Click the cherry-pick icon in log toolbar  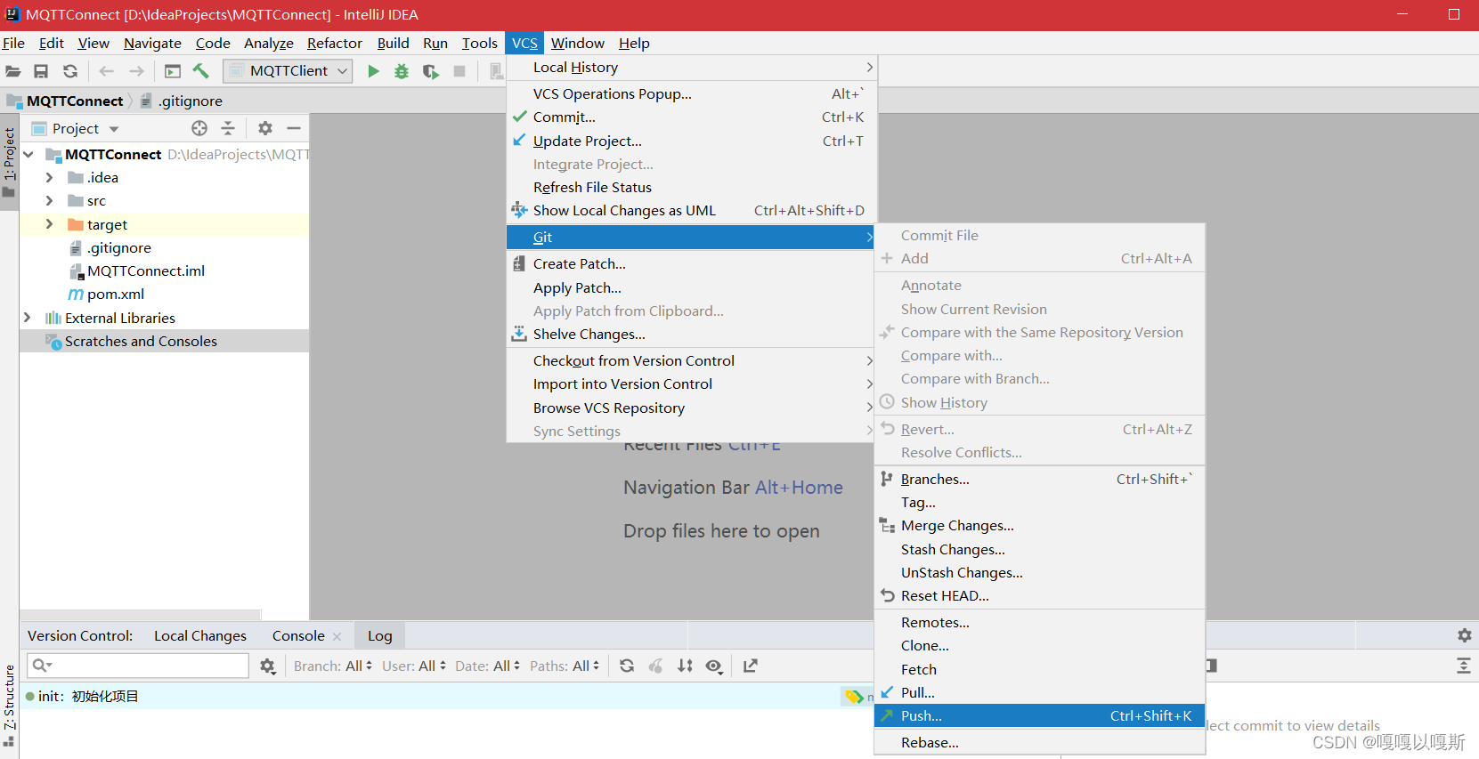(655, 666)
